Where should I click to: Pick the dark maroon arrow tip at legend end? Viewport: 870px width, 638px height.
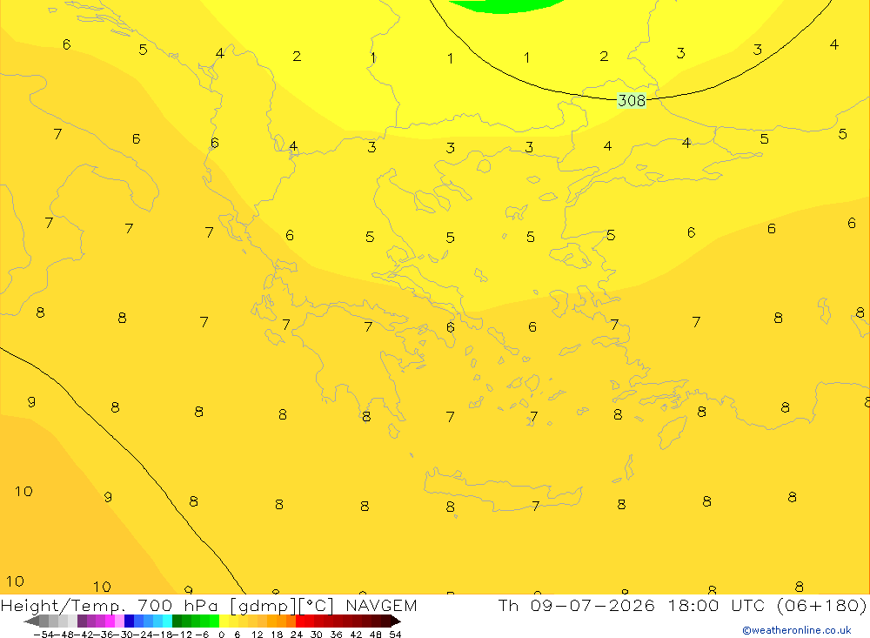pos(396,621)
